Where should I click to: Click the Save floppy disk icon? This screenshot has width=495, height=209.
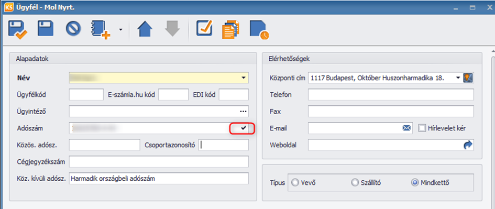[46, 29]
